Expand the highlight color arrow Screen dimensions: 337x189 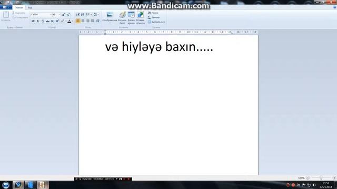pos(65,21)
